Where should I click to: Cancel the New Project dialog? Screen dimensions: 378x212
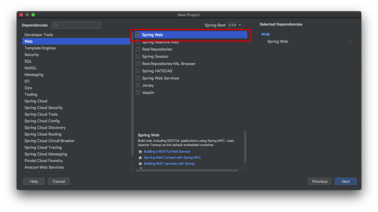click(x=59, y=181)
